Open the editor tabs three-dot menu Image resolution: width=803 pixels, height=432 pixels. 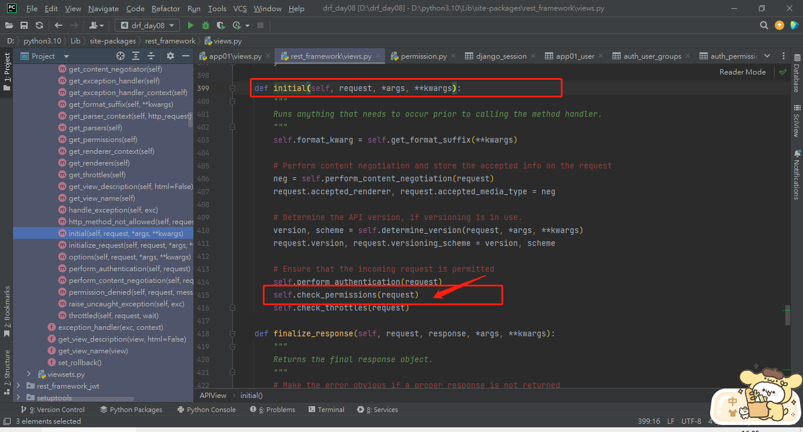click(784, 56)
